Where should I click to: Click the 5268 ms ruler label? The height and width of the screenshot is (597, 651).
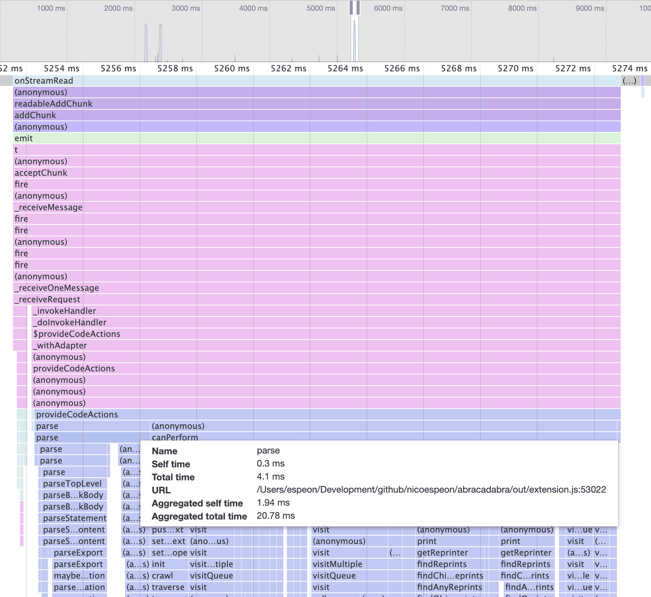[459, 68]
